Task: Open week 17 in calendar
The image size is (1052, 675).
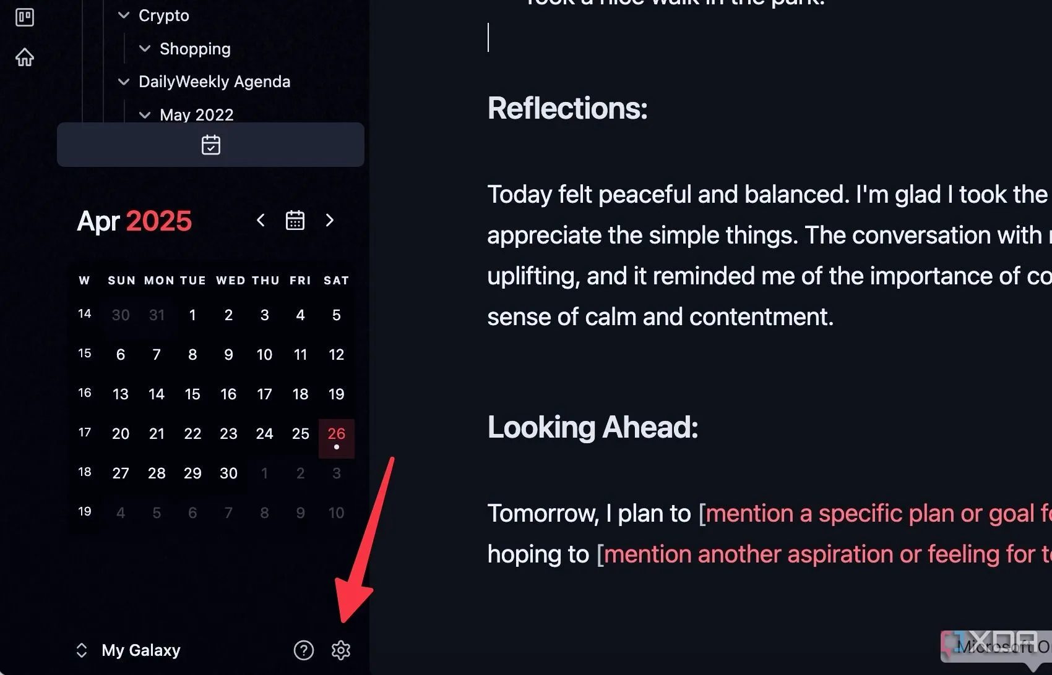Action: [85, 433]
